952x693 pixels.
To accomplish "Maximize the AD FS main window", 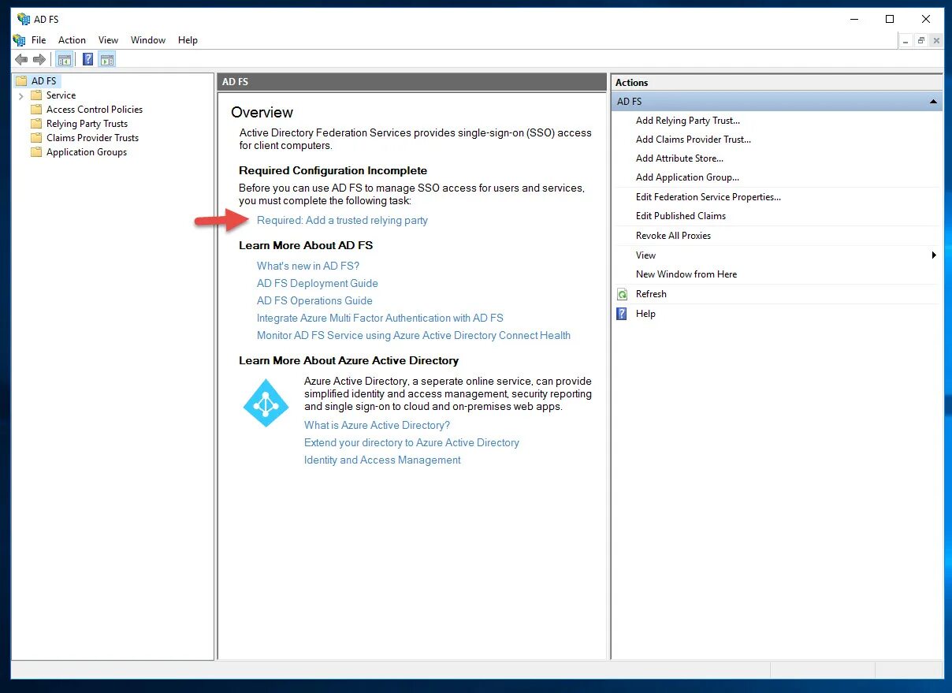I will click(x=890, y=19).
